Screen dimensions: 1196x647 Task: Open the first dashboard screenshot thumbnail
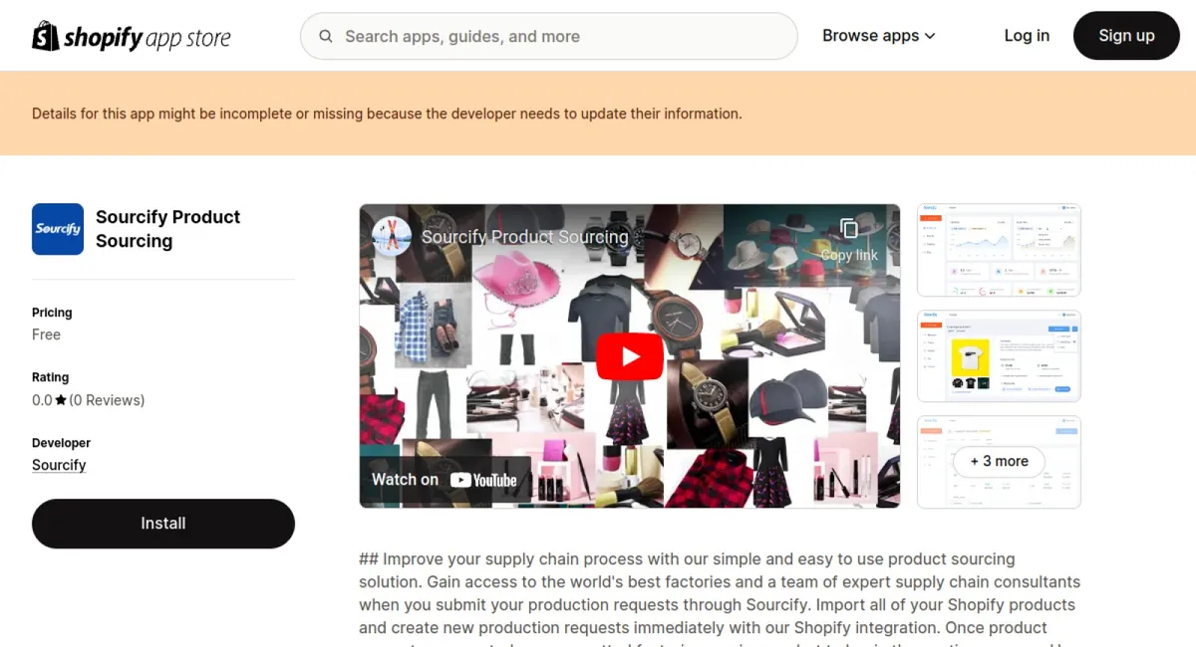tap(999, 250)
